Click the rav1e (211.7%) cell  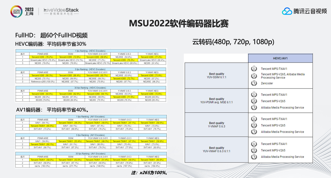coord(70,166)
